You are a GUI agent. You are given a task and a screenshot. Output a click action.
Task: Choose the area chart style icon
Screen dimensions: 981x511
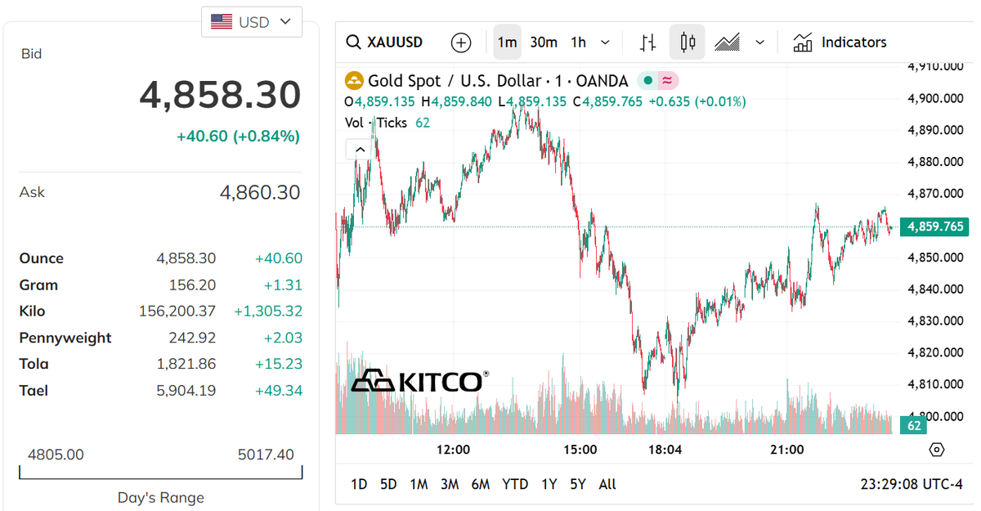point(727,43)
